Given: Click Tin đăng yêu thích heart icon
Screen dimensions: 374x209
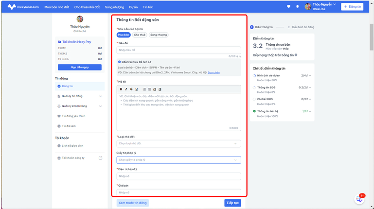Looking at the screenshot, I should (x=59, y=116).
